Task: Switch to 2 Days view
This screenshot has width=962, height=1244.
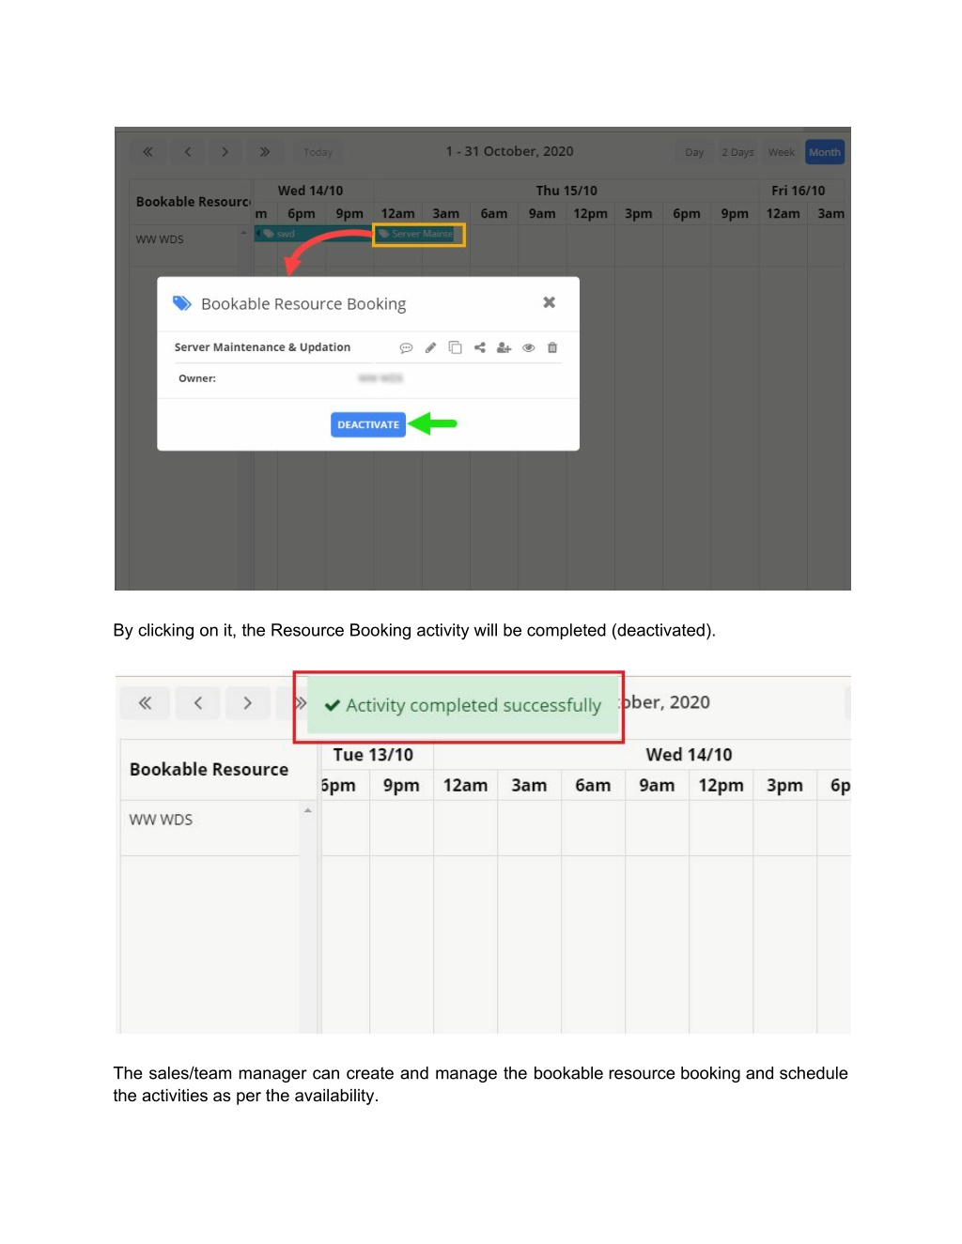Action: pos(737,152)
